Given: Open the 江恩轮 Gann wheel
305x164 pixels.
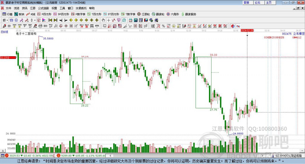Looking at the screenshot, I should point(144,14).
